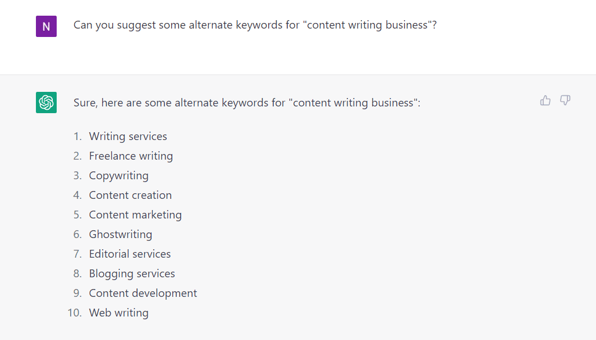The width and height of the screenshot is (596, 340).
Task: Select the "Content marketing" list item
Action: coord(135,215)
